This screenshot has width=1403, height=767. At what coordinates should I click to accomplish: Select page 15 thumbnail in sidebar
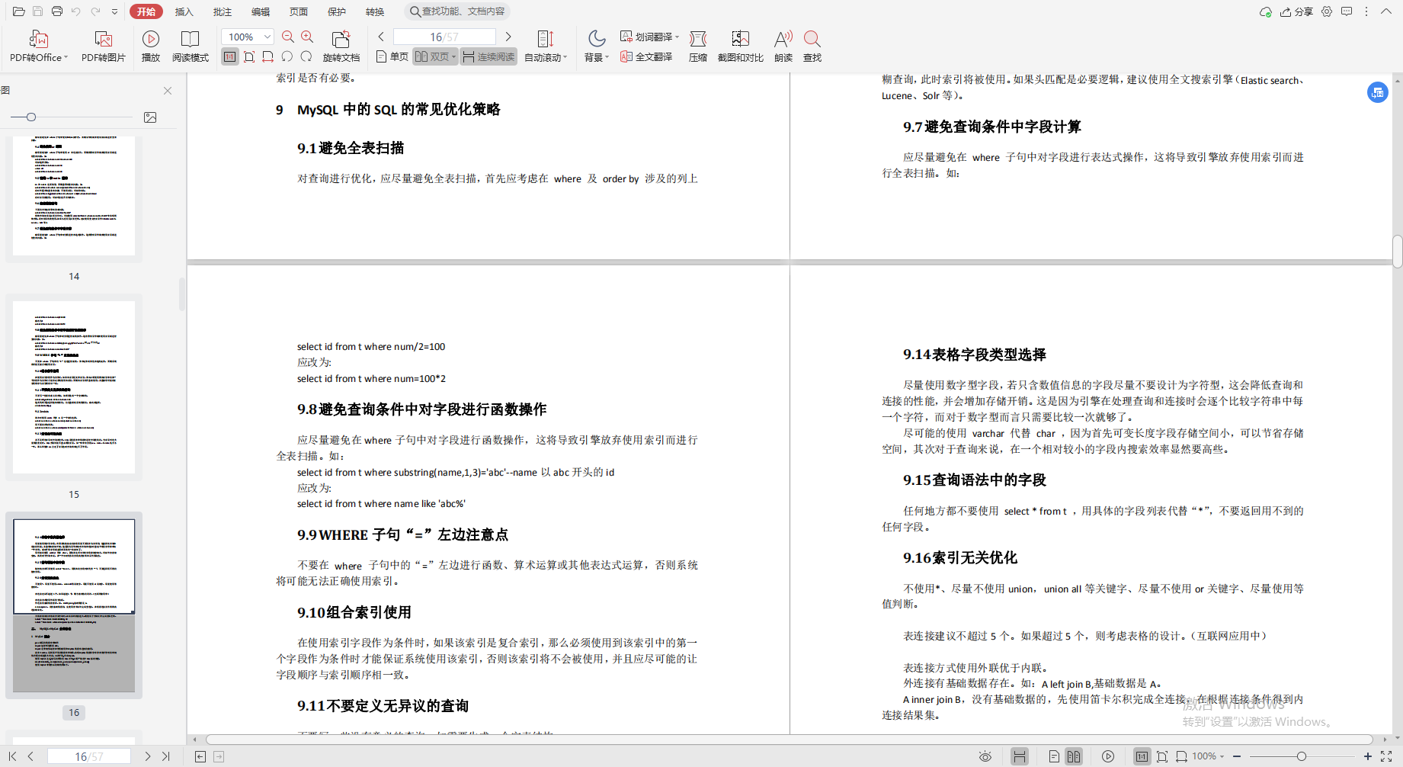click(x=73, y=387)
